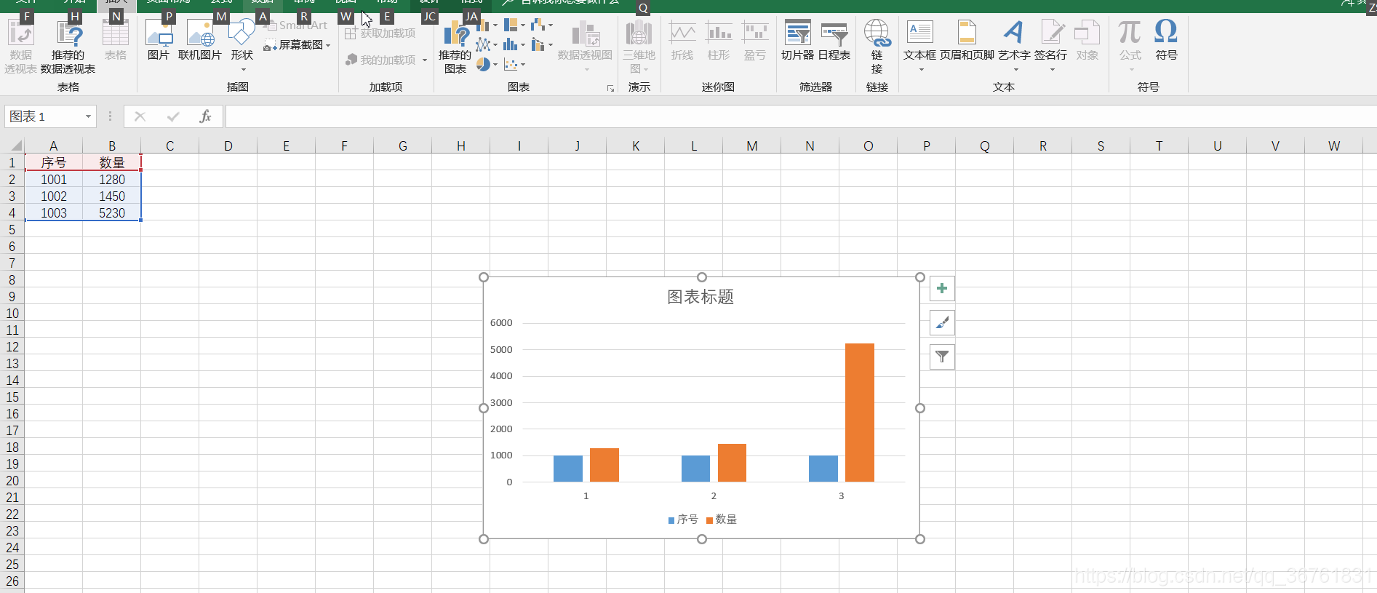Open the 推荐的图表 recommended charts
This screenshot has height=593, width=1377.
(455, 46)
